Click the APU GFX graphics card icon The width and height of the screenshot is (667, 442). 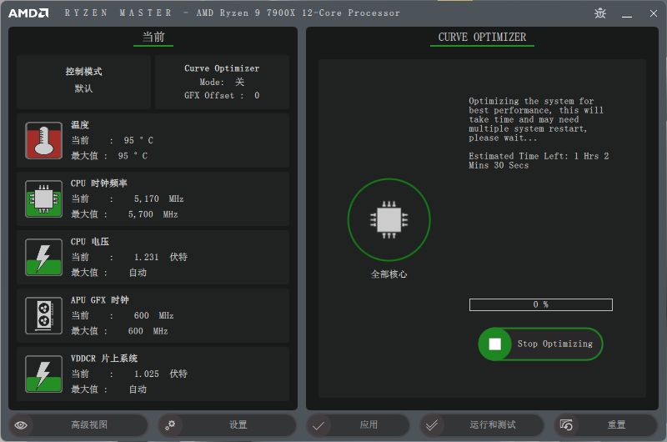tap(43, 315)
